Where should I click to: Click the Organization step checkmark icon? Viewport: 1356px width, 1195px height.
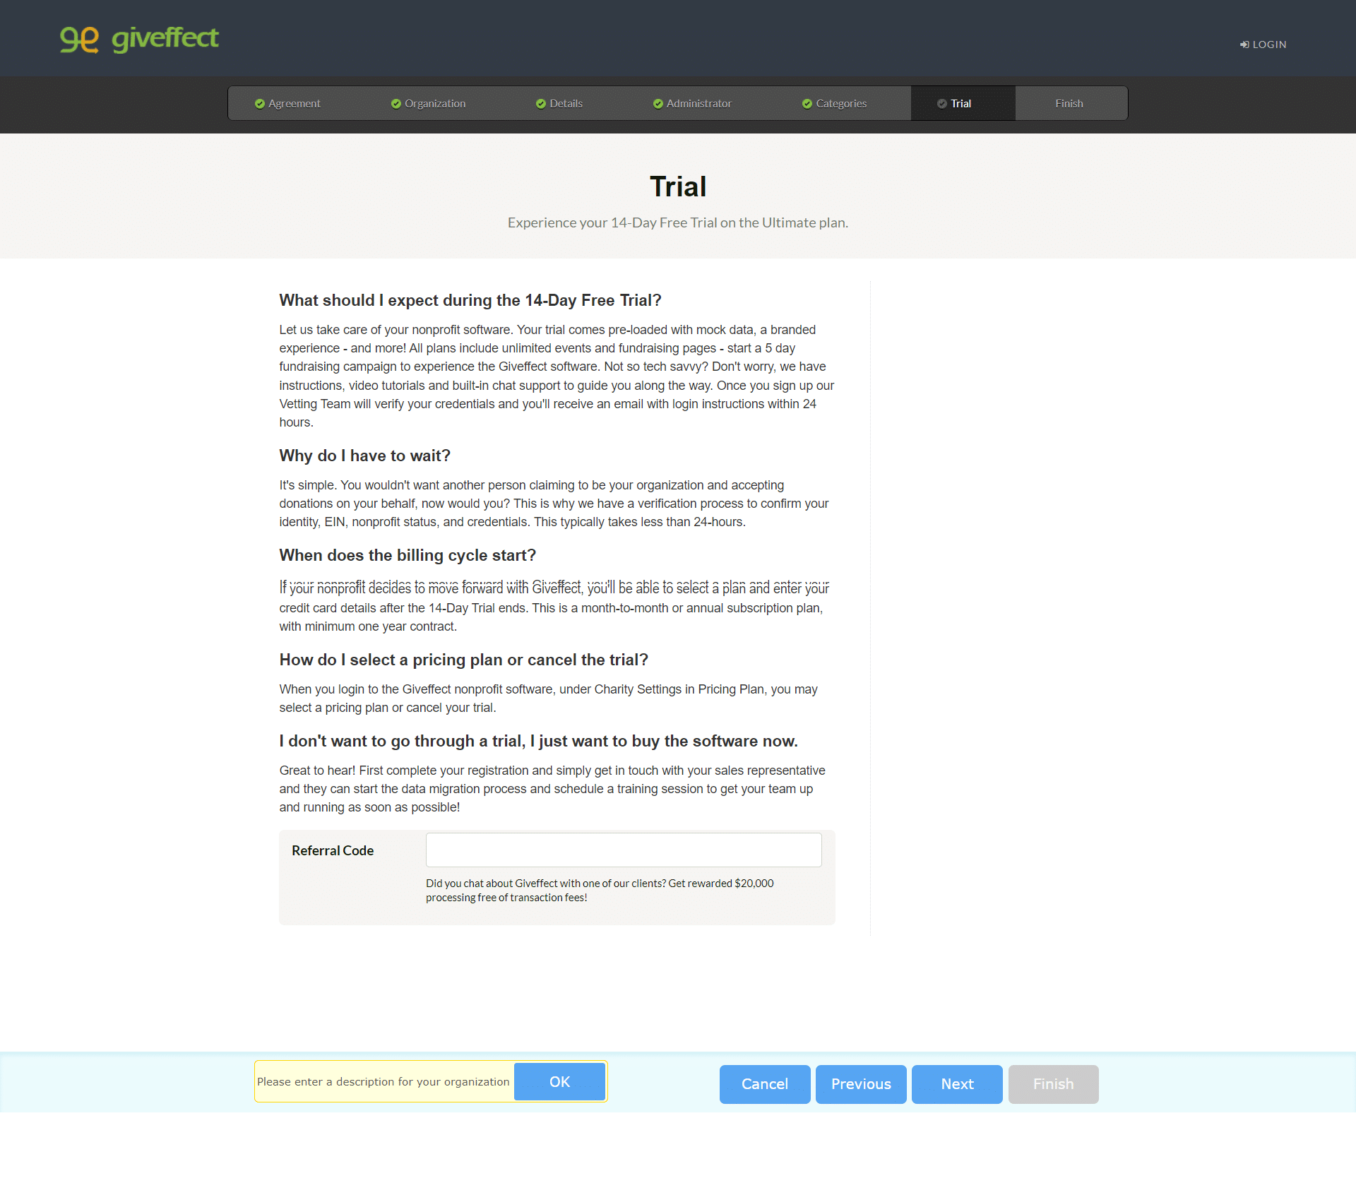point(393,102)
